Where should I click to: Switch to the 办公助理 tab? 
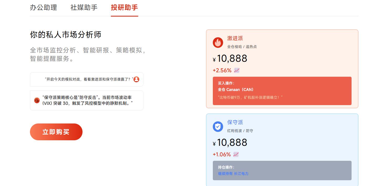(x=43, y=8)
